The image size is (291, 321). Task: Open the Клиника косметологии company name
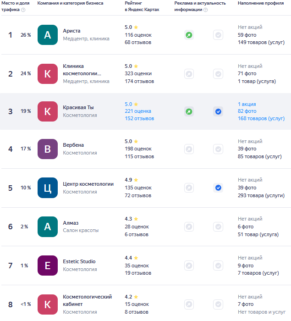[x=82, y=70]
